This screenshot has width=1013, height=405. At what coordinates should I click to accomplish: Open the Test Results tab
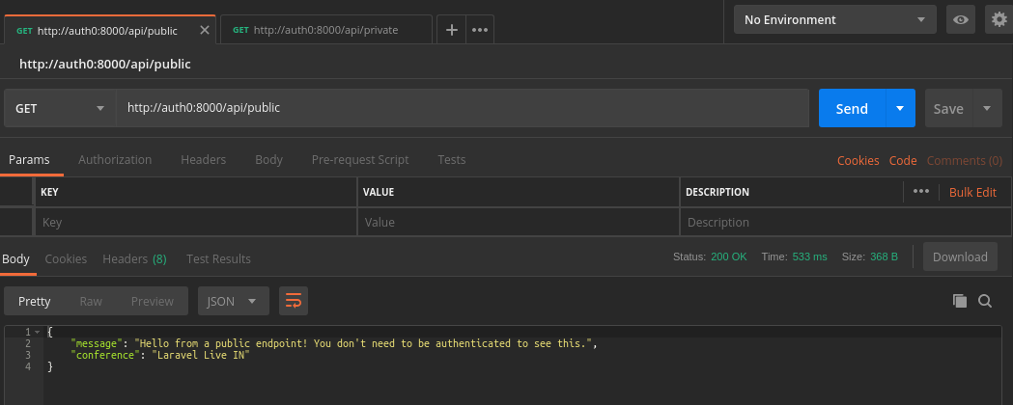coord(218,258)
